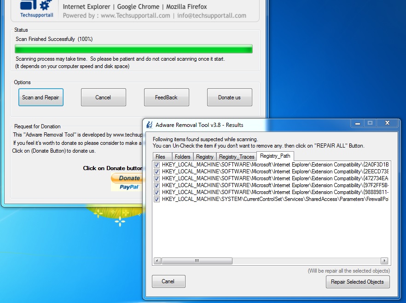Switch to the Files tab
The image size is (406, 303).
162,157
